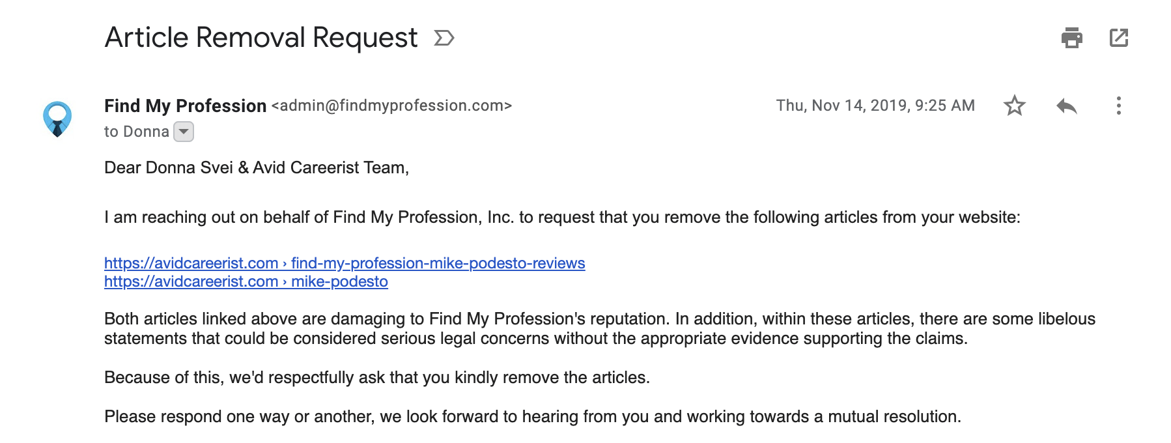Click the Find My Profession sender avatar
Viewport: 1171px width, 443px height.
pos(57,119)
